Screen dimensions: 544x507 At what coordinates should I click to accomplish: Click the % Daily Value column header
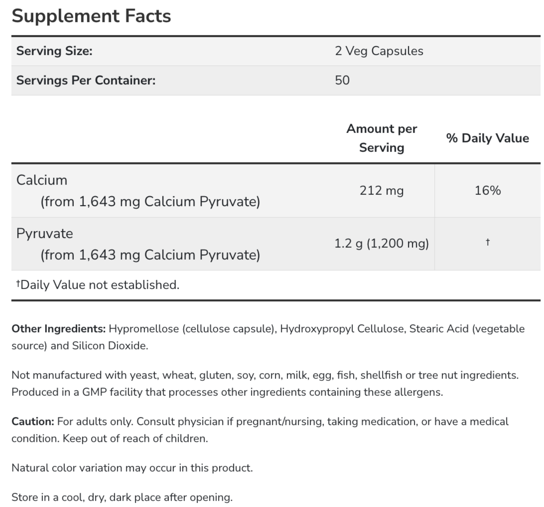point(487,138)
